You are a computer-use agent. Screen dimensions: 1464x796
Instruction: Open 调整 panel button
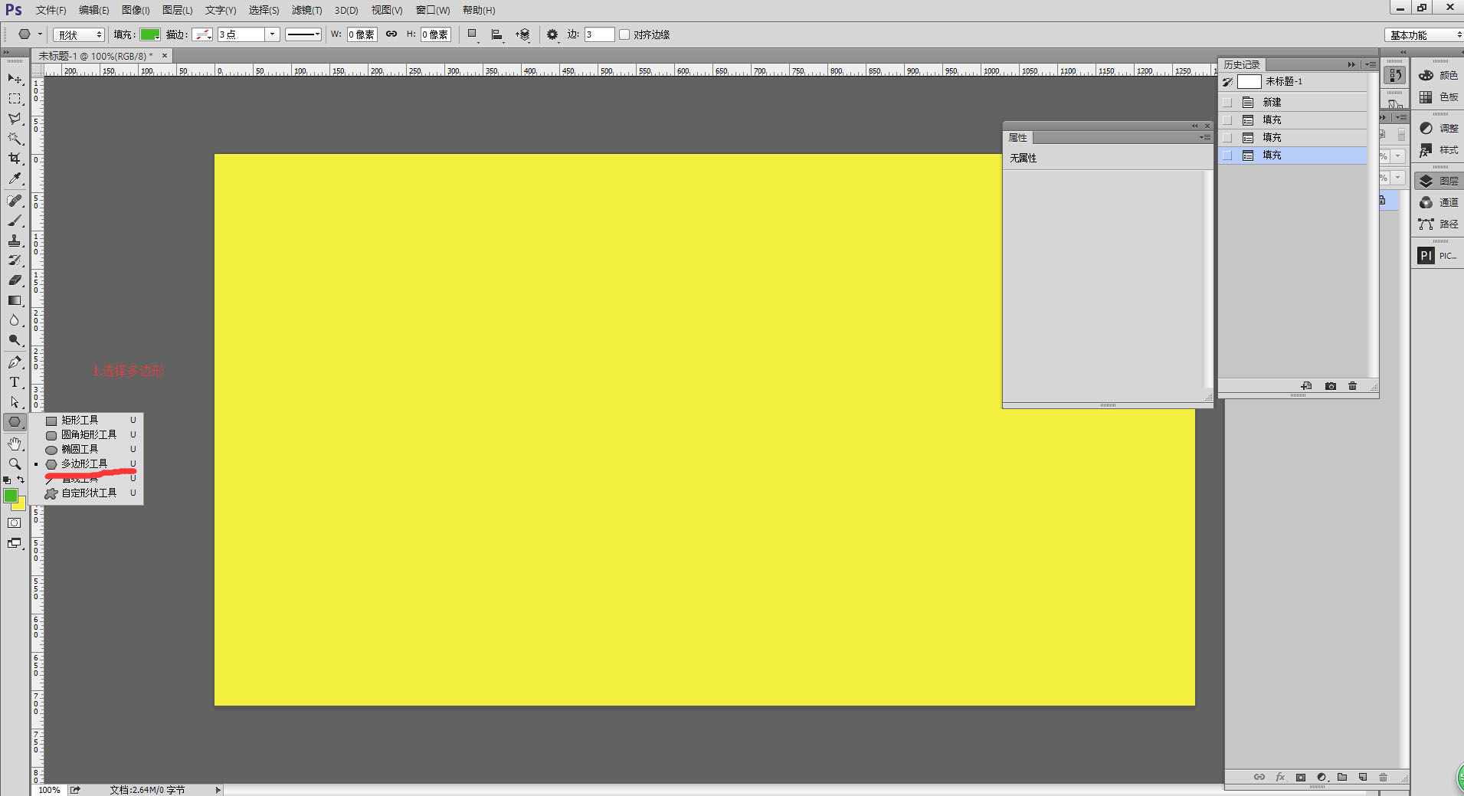[1438, 128]
